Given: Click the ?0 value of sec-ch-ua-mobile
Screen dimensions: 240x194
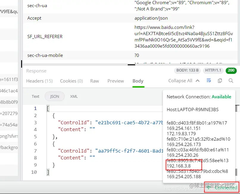Looking at the screenshot, I should pyautogui.click(x=137, y=55).
